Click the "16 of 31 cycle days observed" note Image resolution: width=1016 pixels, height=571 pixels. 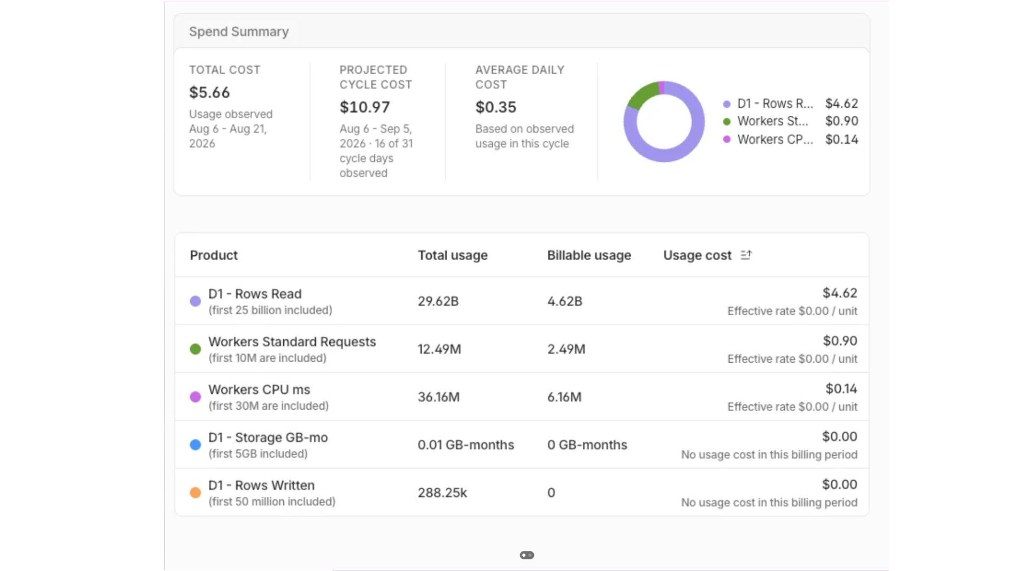pyautogui.click(x=376, y=158)
